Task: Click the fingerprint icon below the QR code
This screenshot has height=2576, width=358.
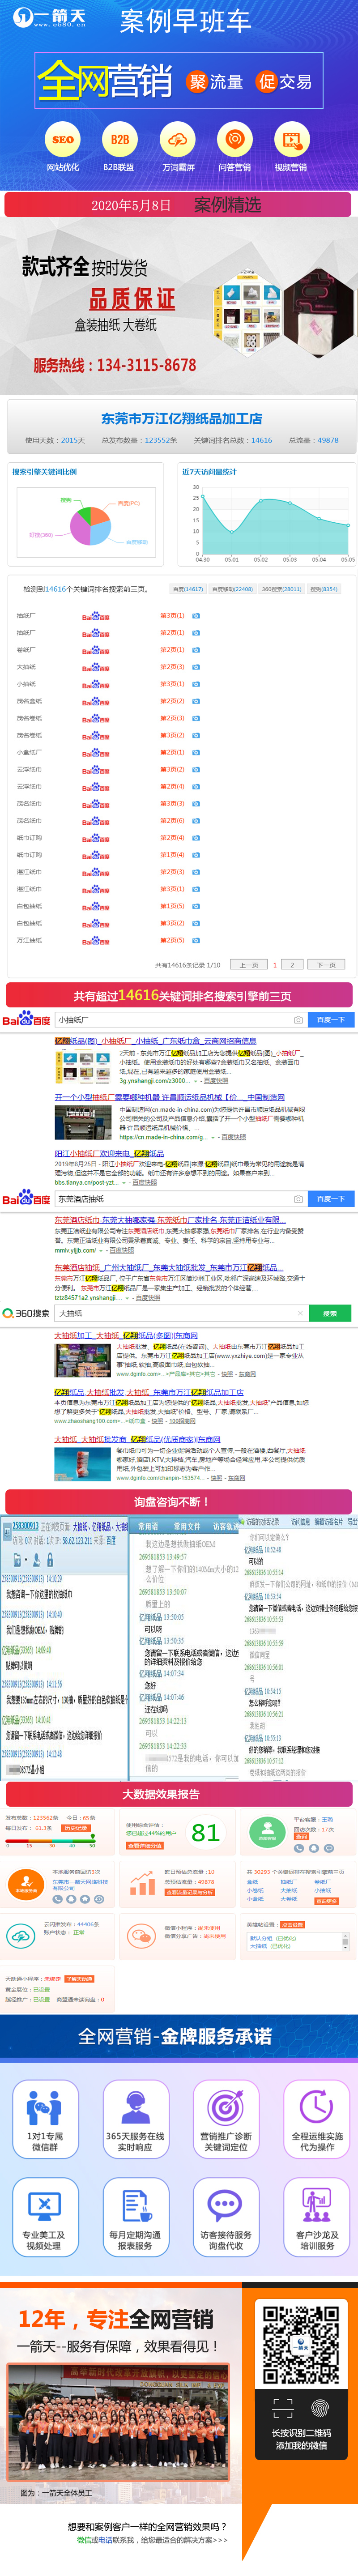Action: click(x=320, y=2408)
